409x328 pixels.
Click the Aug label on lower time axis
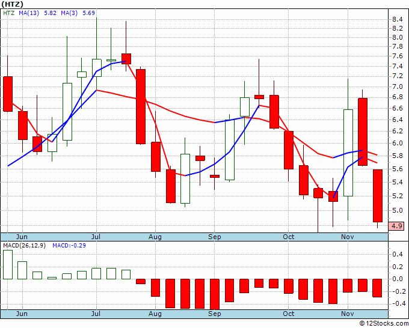[155, 314]
